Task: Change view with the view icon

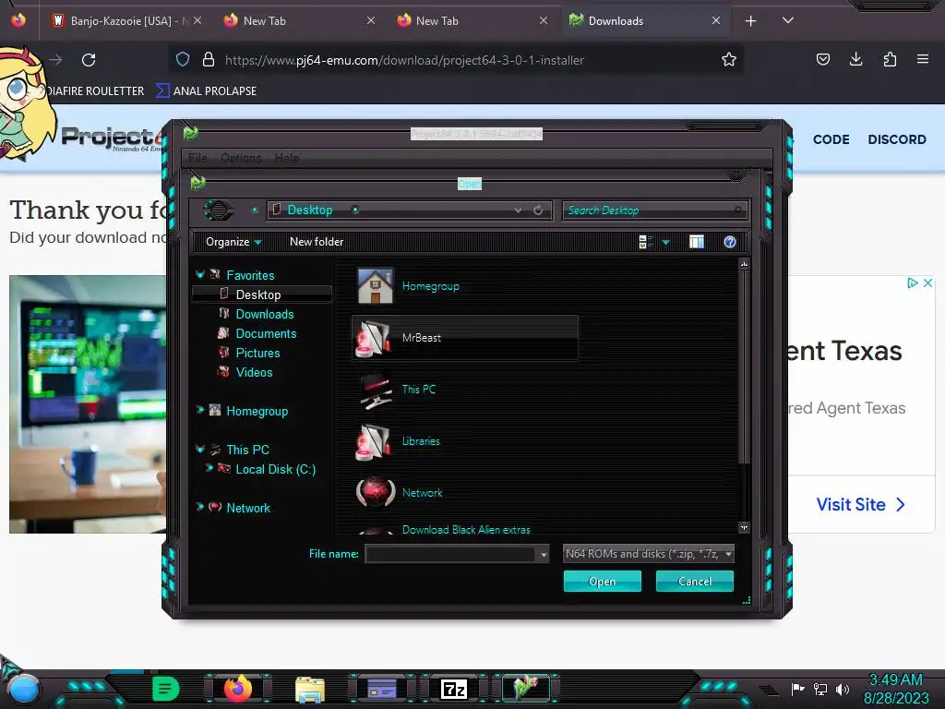Action: click(645, 242)
